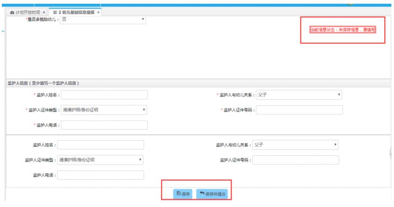
Task: Click the first required 监护人电话 field
Action: [x=104, y=125]
